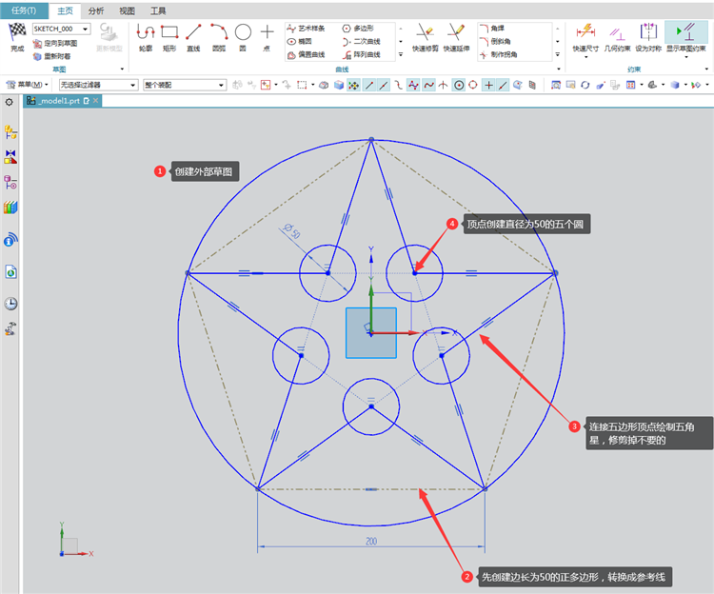Toggle the Intersection snap option
Image resolution: width=714 pixels, height=594 pixels.
point(443,85)
